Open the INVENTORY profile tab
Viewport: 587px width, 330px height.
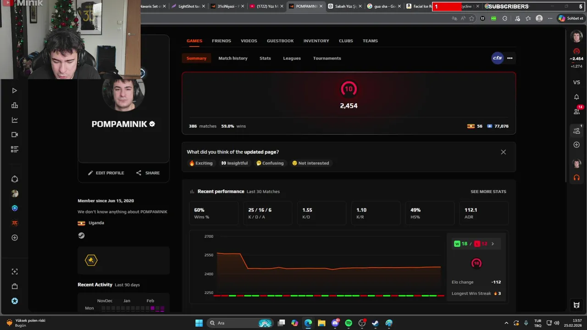point(316,41)
